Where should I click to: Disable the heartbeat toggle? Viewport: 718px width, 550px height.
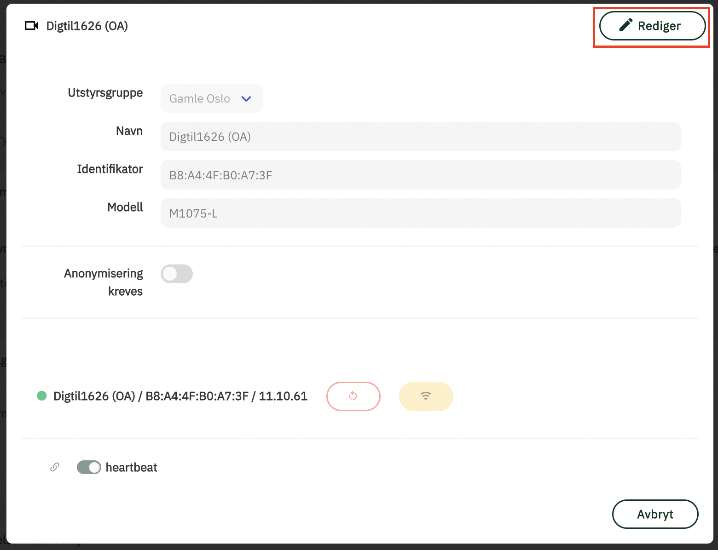pyautogui.click(x=89, y=467)
